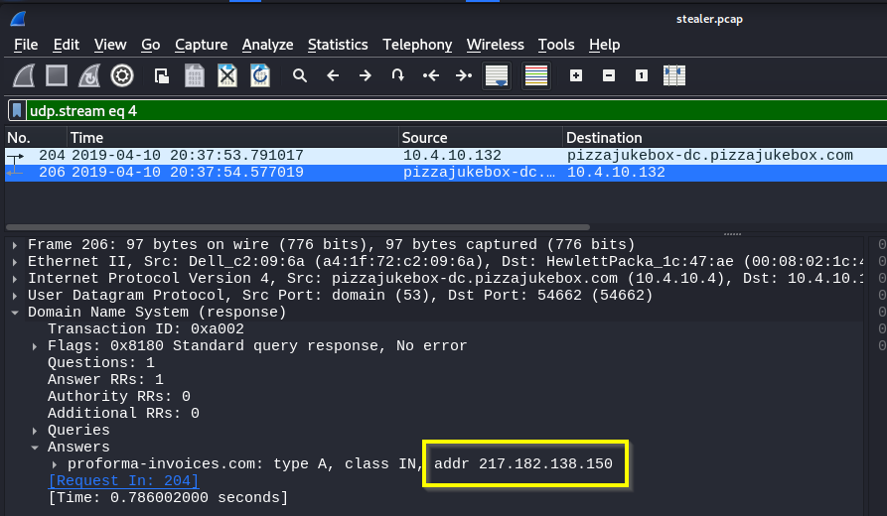Restart the current capture
Screen dimensions: 887x516
coord(89,75)
